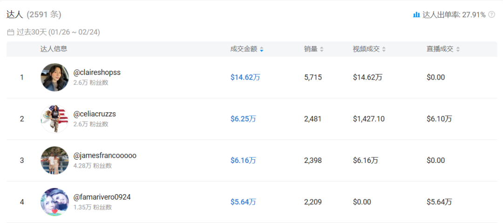Sort by 视频成交 column arrow

tap(384, 49)
